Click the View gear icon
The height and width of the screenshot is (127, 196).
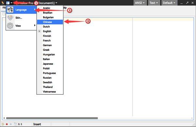(x=10, y=25)
